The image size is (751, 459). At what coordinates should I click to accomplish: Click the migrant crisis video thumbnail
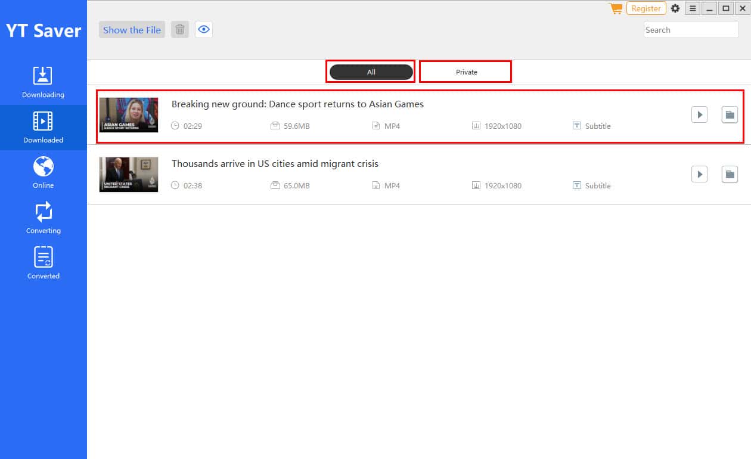[129, 175]
